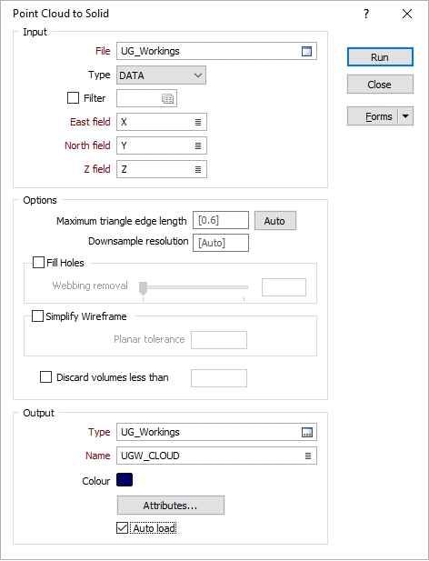Open East field list icon

[198, 123]
